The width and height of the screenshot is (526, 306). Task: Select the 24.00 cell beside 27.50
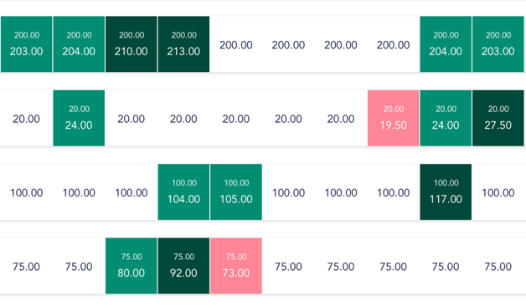coord(446,118)
